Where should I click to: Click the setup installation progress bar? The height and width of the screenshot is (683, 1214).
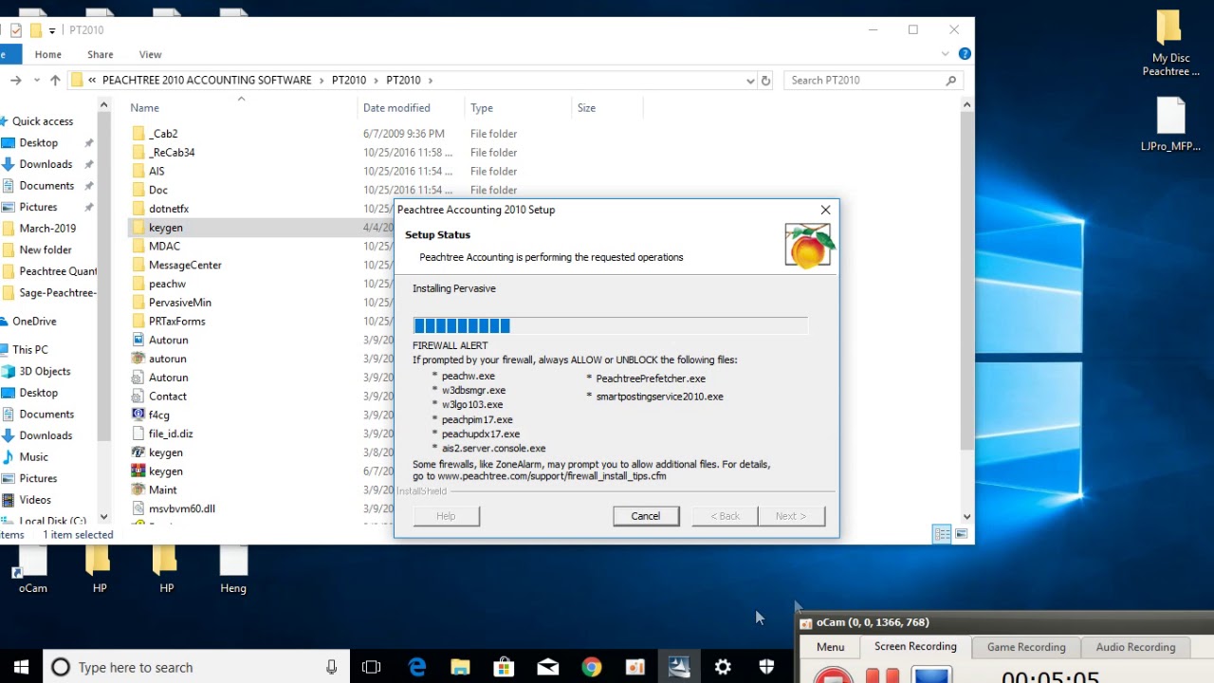(610, 325)
